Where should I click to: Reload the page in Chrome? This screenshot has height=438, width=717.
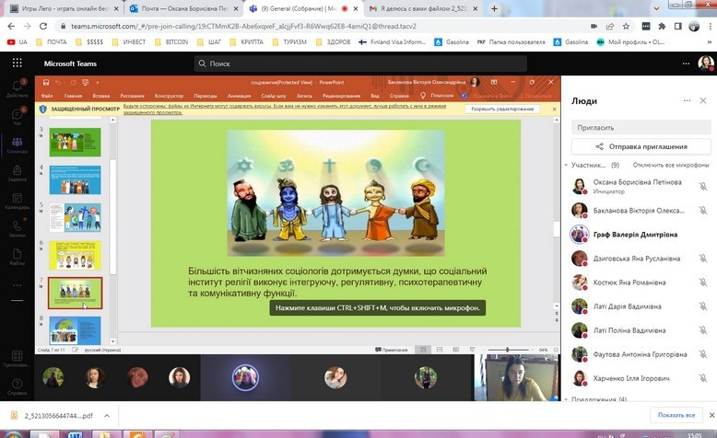click(x=43, y=26)
